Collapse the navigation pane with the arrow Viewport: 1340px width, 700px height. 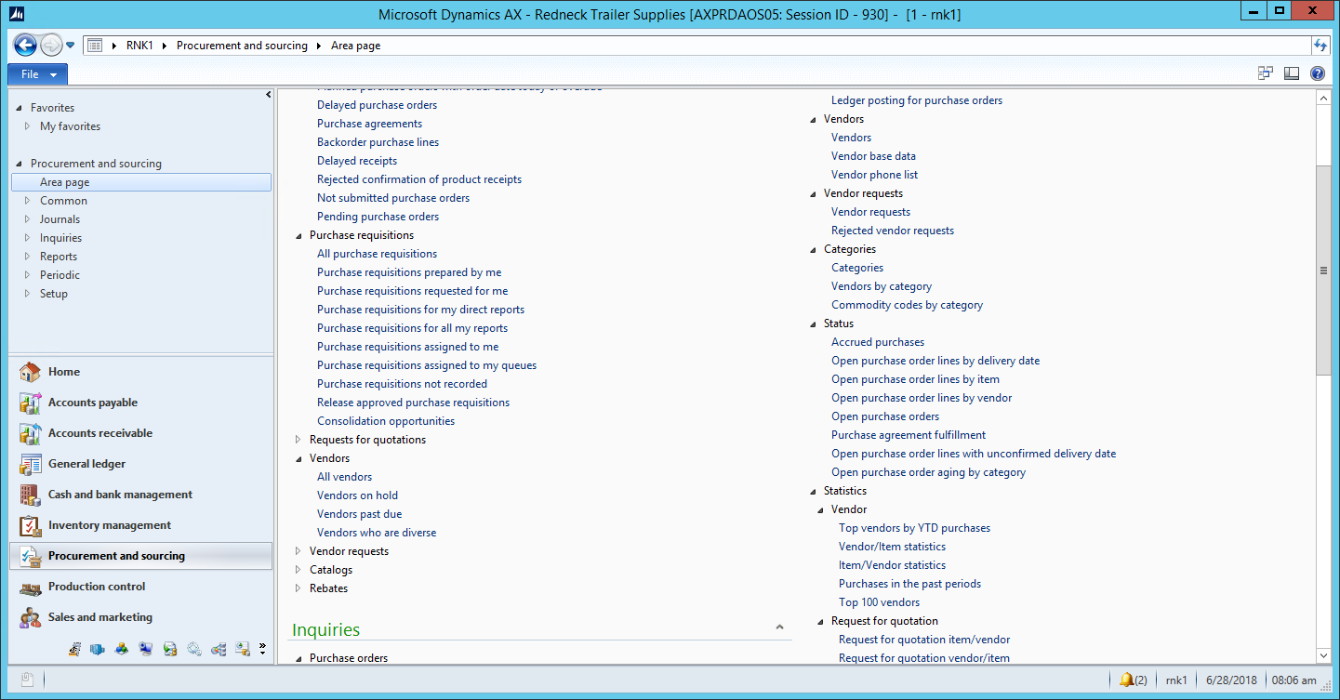(x=269, y=95)
